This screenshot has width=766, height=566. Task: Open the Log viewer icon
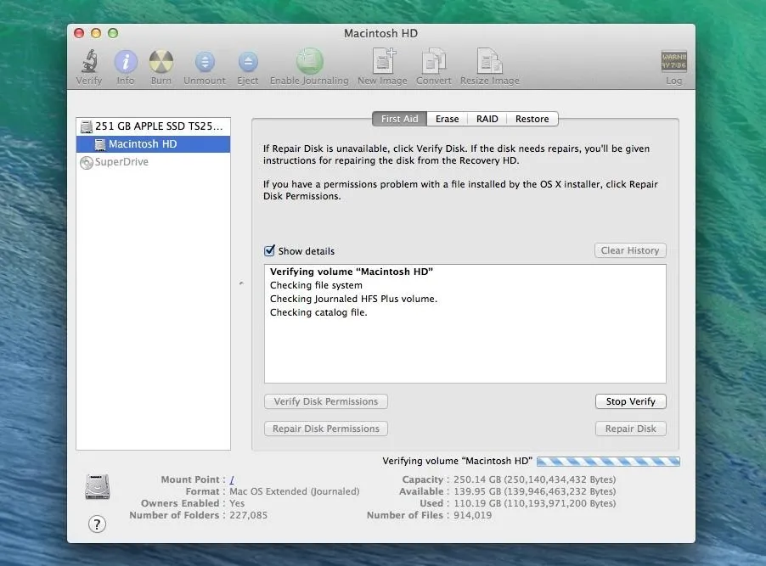[673, 62]
